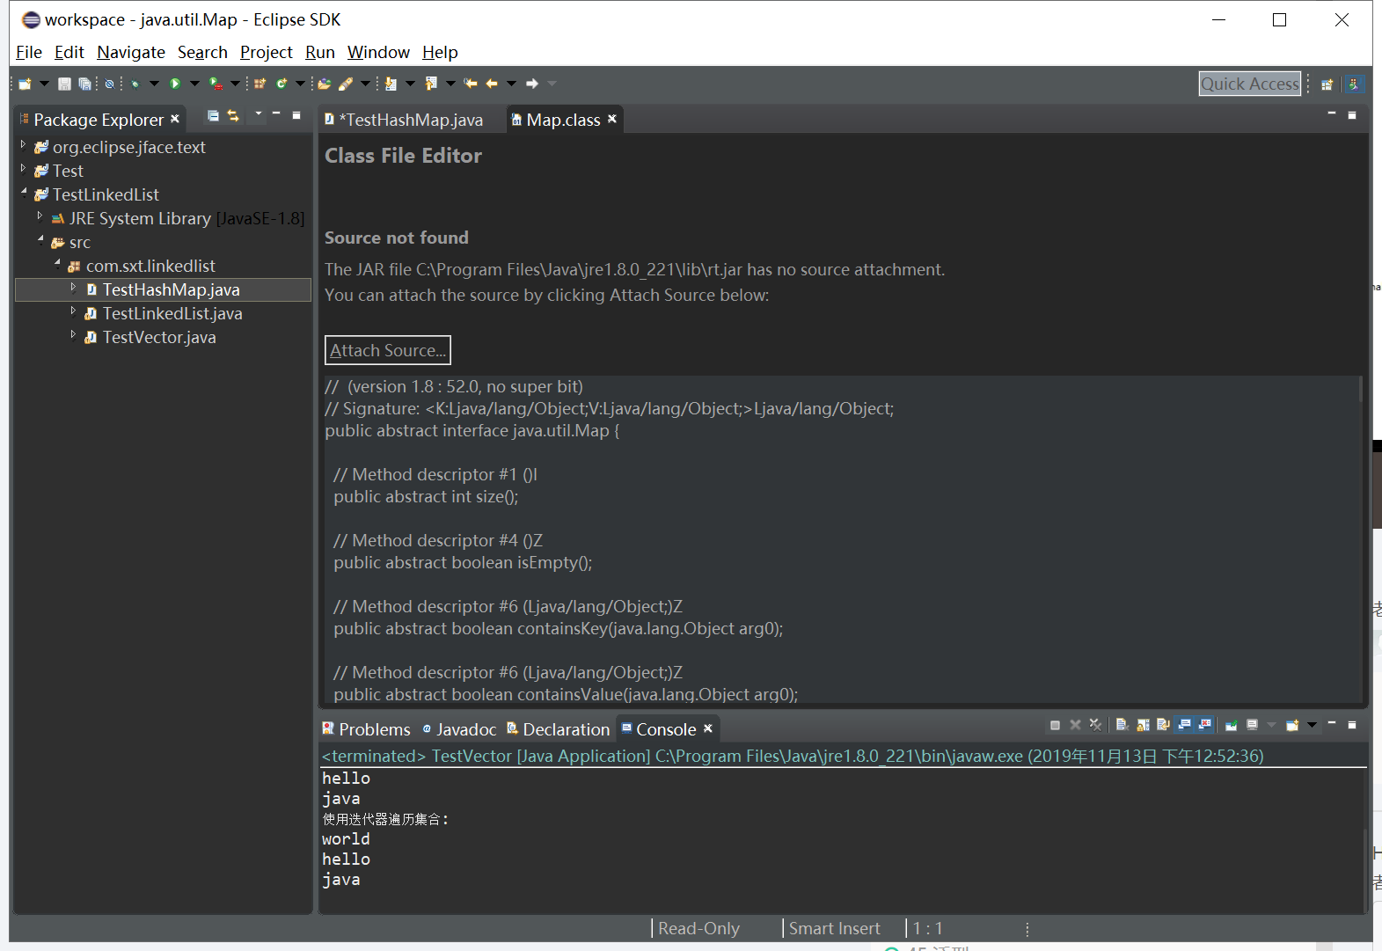Open the Debug configurations dropdown arrow
The height and width of the screenshot is (951, 1382).
pyautogui.click(x=154, y=84)
